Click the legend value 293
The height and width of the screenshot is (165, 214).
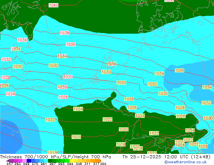coord(61,164)
